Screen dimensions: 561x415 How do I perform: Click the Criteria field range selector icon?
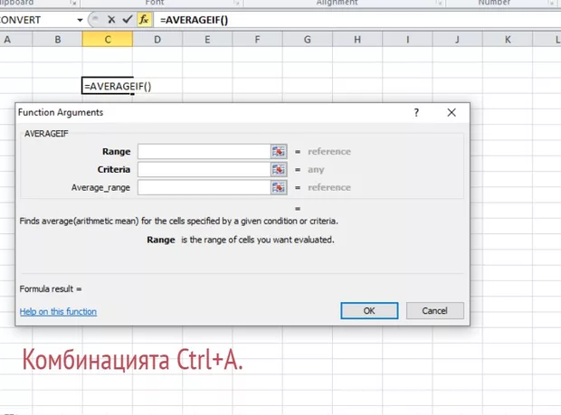point(278,169)
